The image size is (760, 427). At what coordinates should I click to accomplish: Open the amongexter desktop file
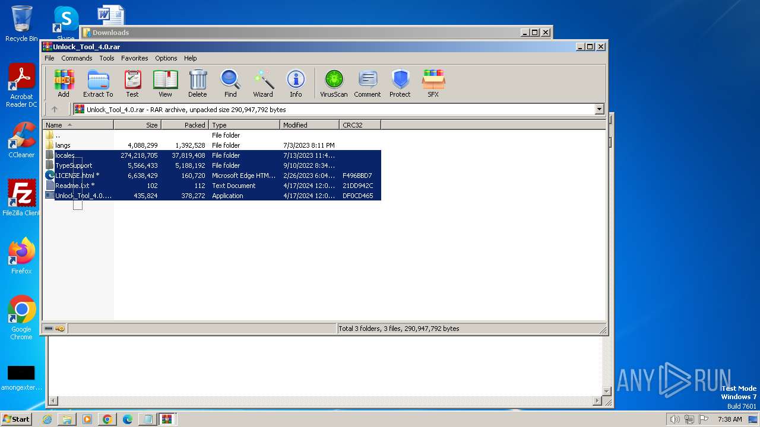coord(21,378)
